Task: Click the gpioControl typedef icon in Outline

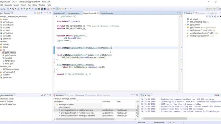Action: [188, 28]
